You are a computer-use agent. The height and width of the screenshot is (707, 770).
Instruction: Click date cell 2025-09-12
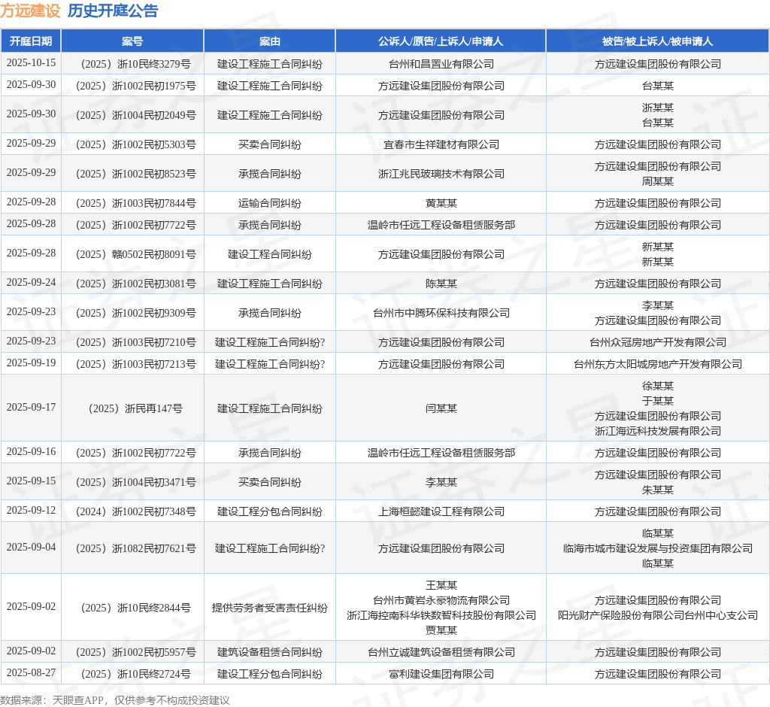pos(31,511)
